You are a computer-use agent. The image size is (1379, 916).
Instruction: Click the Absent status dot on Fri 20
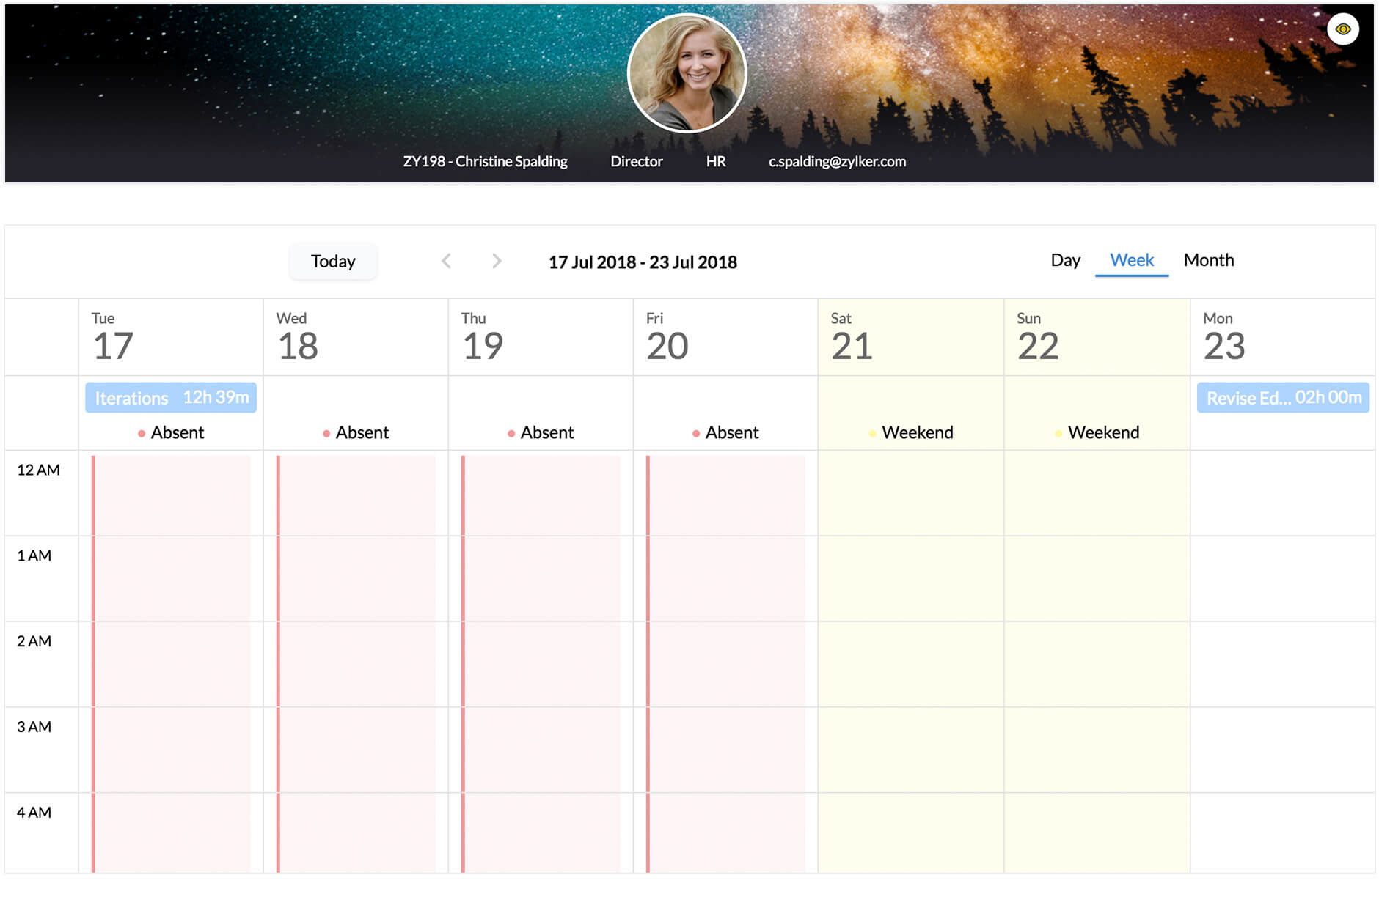(695, 433)
